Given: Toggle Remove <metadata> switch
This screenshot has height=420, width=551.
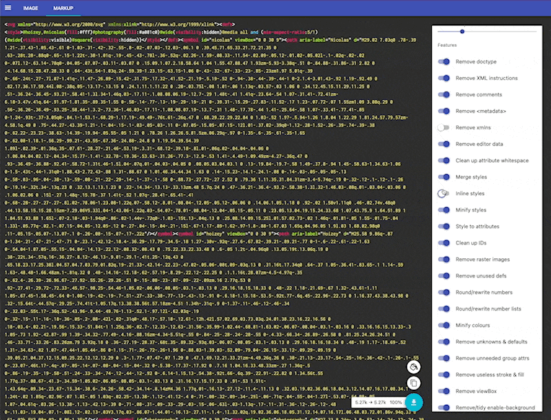Looking at the screenshot, I should tap(444, 112).
